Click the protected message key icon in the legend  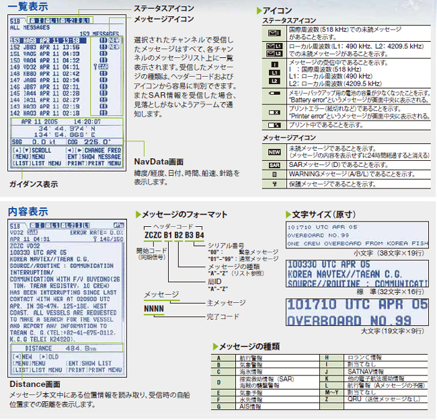click(x=274, y=184)
